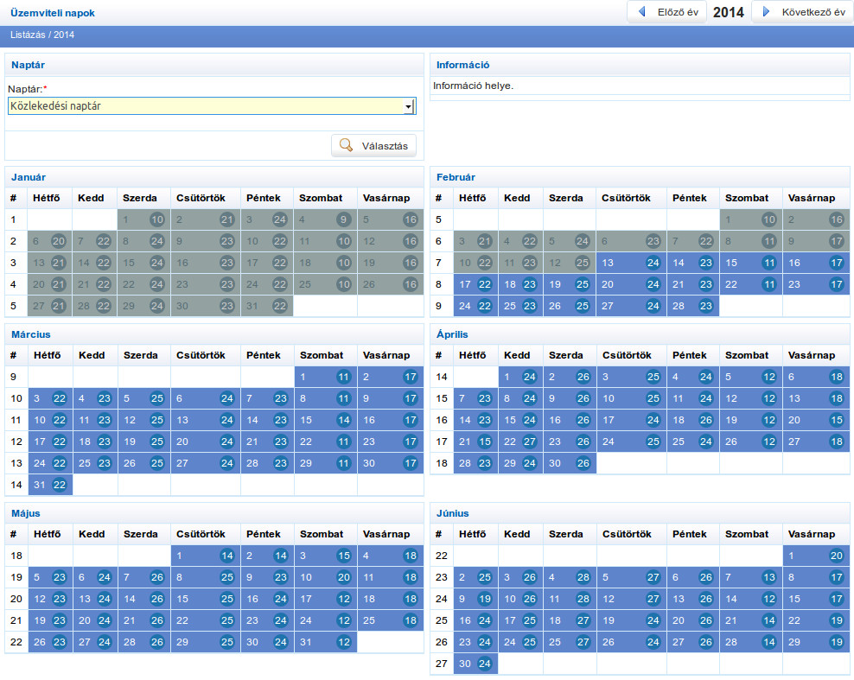This screenshot has width=854, height=680.
Task: Click the magnifier icon in Választás
Action: pyautogui.click(x=346, y=145)
